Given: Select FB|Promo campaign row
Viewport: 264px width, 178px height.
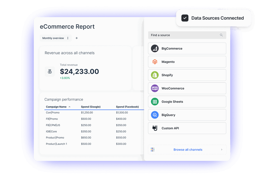Looking at the screenshot, I should pos(94,119).
